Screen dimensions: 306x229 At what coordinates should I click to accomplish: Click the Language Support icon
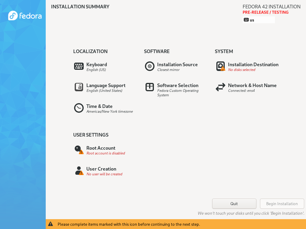pyautogui.click(x=79, y=87)
